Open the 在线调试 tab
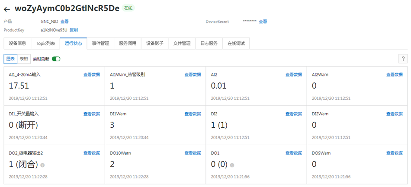411x187 pixels. pyautogui.click(x=236, y=43)
